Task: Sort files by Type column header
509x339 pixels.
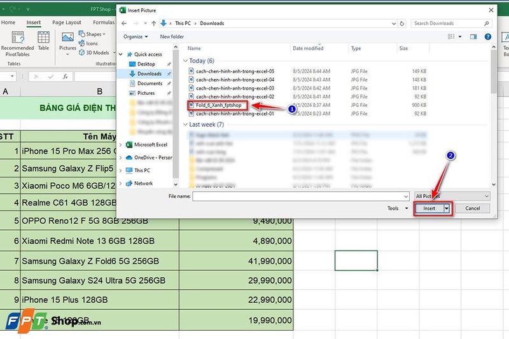Action: point(356,48)
